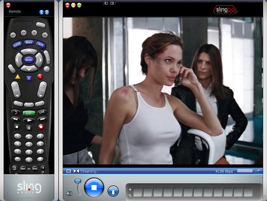This screenshot has height=201, width=267.
Task: Click the red record button on remote
Action: (x=41, y=127)
